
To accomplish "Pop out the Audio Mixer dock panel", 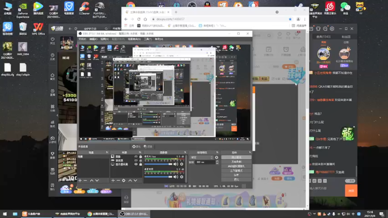I will [185, 152].
